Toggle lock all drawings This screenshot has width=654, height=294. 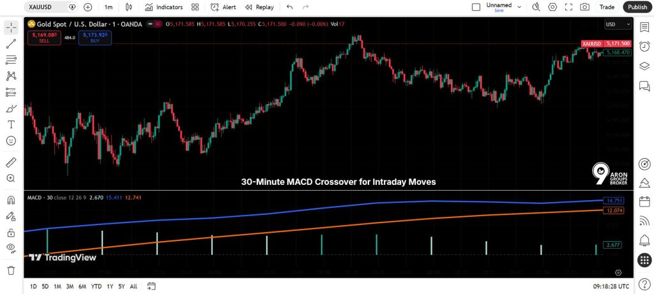pyautogui.click(x=11, y=232)
